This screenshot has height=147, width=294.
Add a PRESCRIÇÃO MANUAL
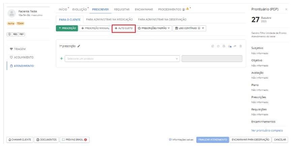tap(95, 28)
